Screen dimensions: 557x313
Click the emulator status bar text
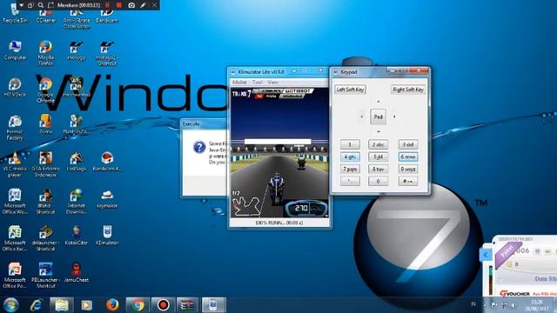tap(278, 223)
